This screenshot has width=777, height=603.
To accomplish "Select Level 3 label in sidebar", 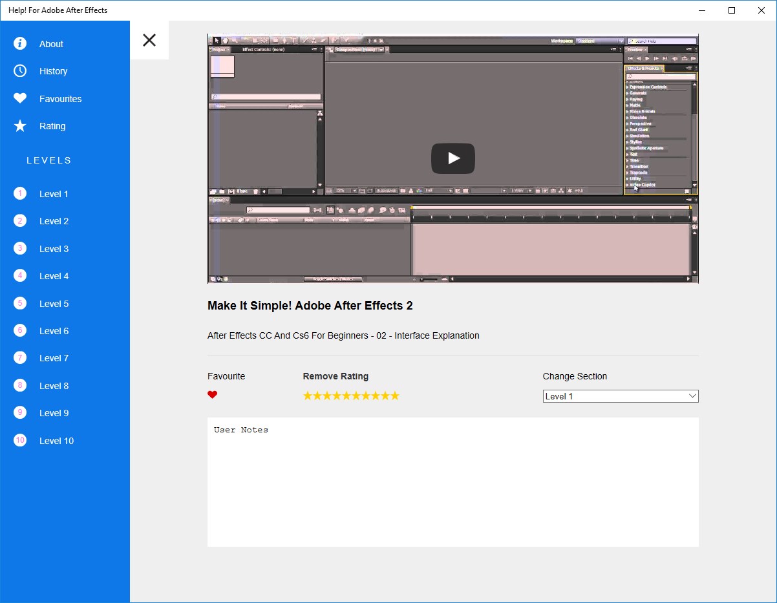I will (x=54, y=249).
